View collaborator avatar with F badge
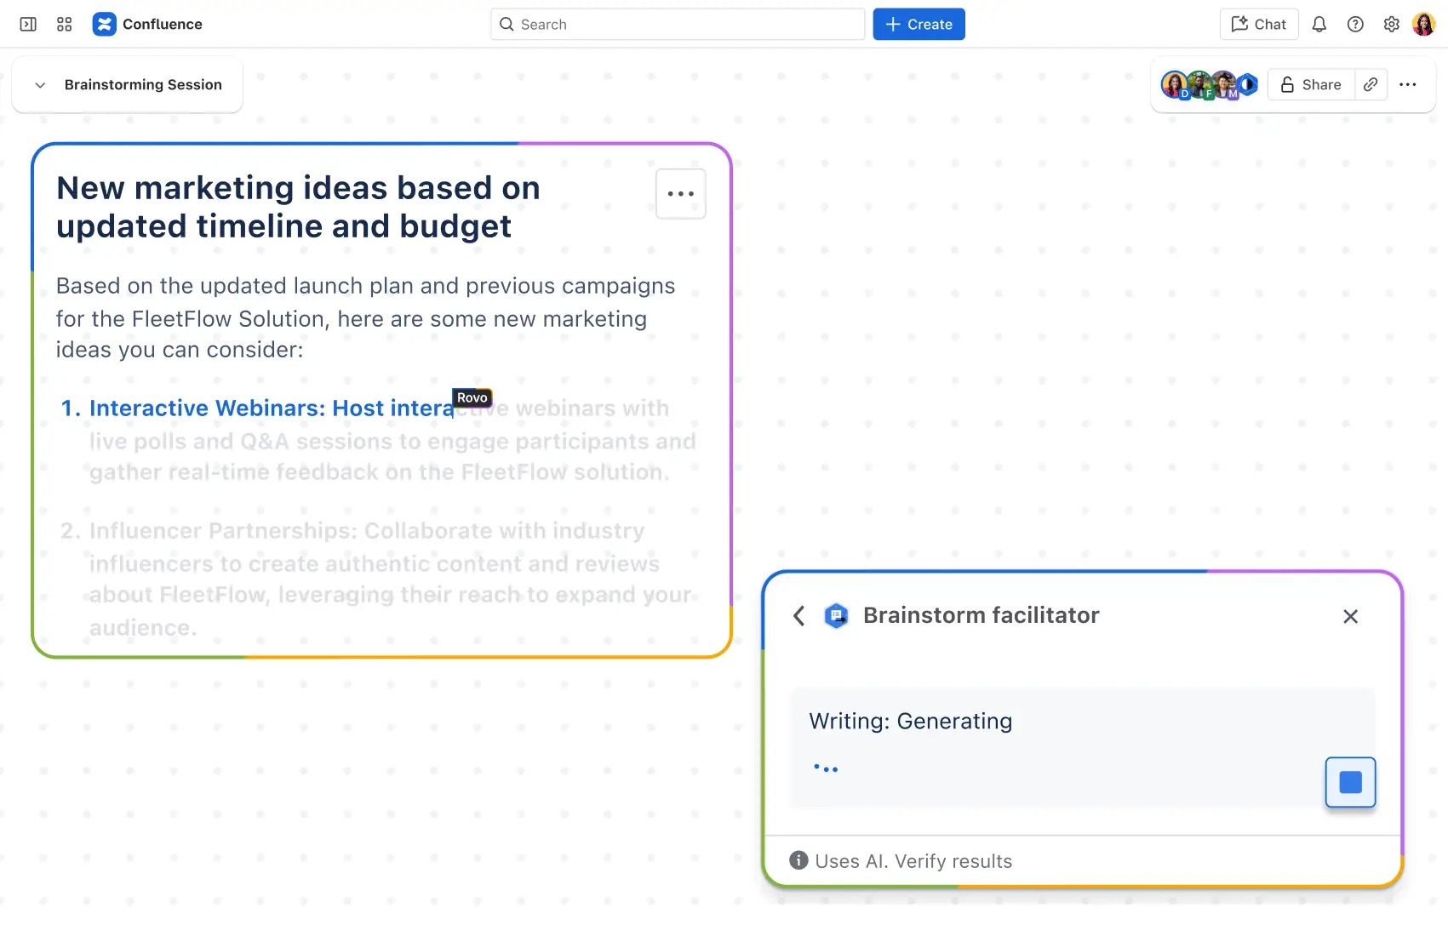Image resolution: width=1448 pixels, height=942 pixels. click(1199, 84)
